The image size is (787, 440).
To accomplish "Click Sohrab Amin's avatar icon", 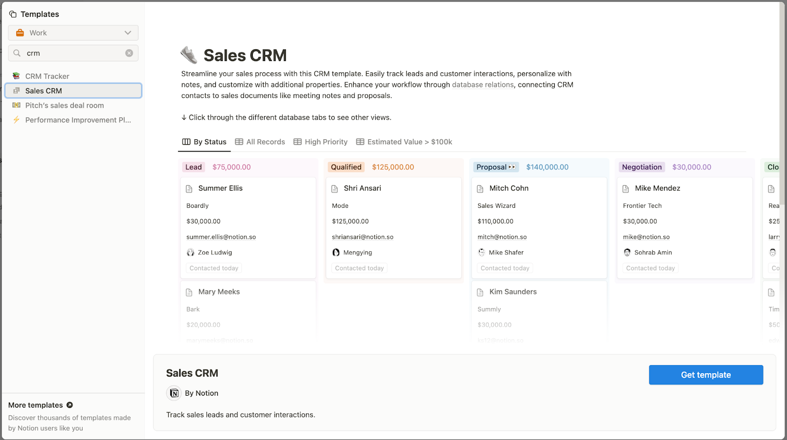I will pos(627,252).
